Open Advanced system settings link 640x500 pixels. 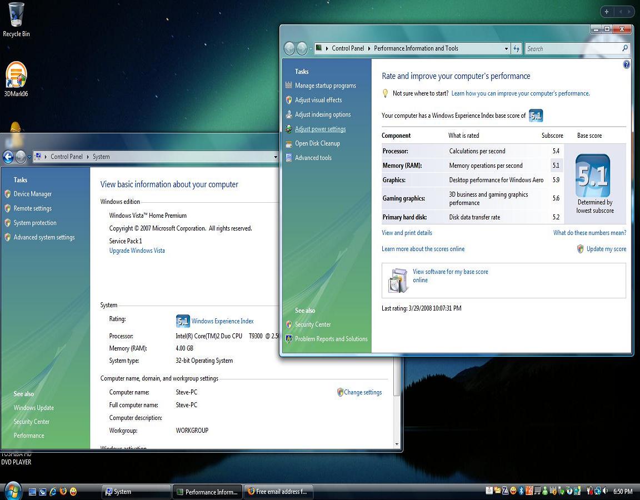coord(44,237)
